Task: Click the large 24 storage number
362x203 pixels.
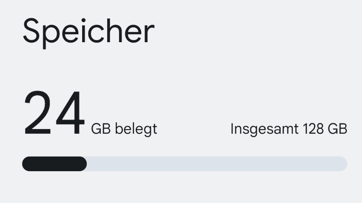Action: coord(54,114)
